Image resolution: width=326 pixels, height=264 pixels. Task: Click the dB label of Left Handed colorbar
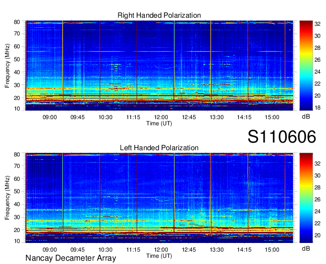point(306,248)
